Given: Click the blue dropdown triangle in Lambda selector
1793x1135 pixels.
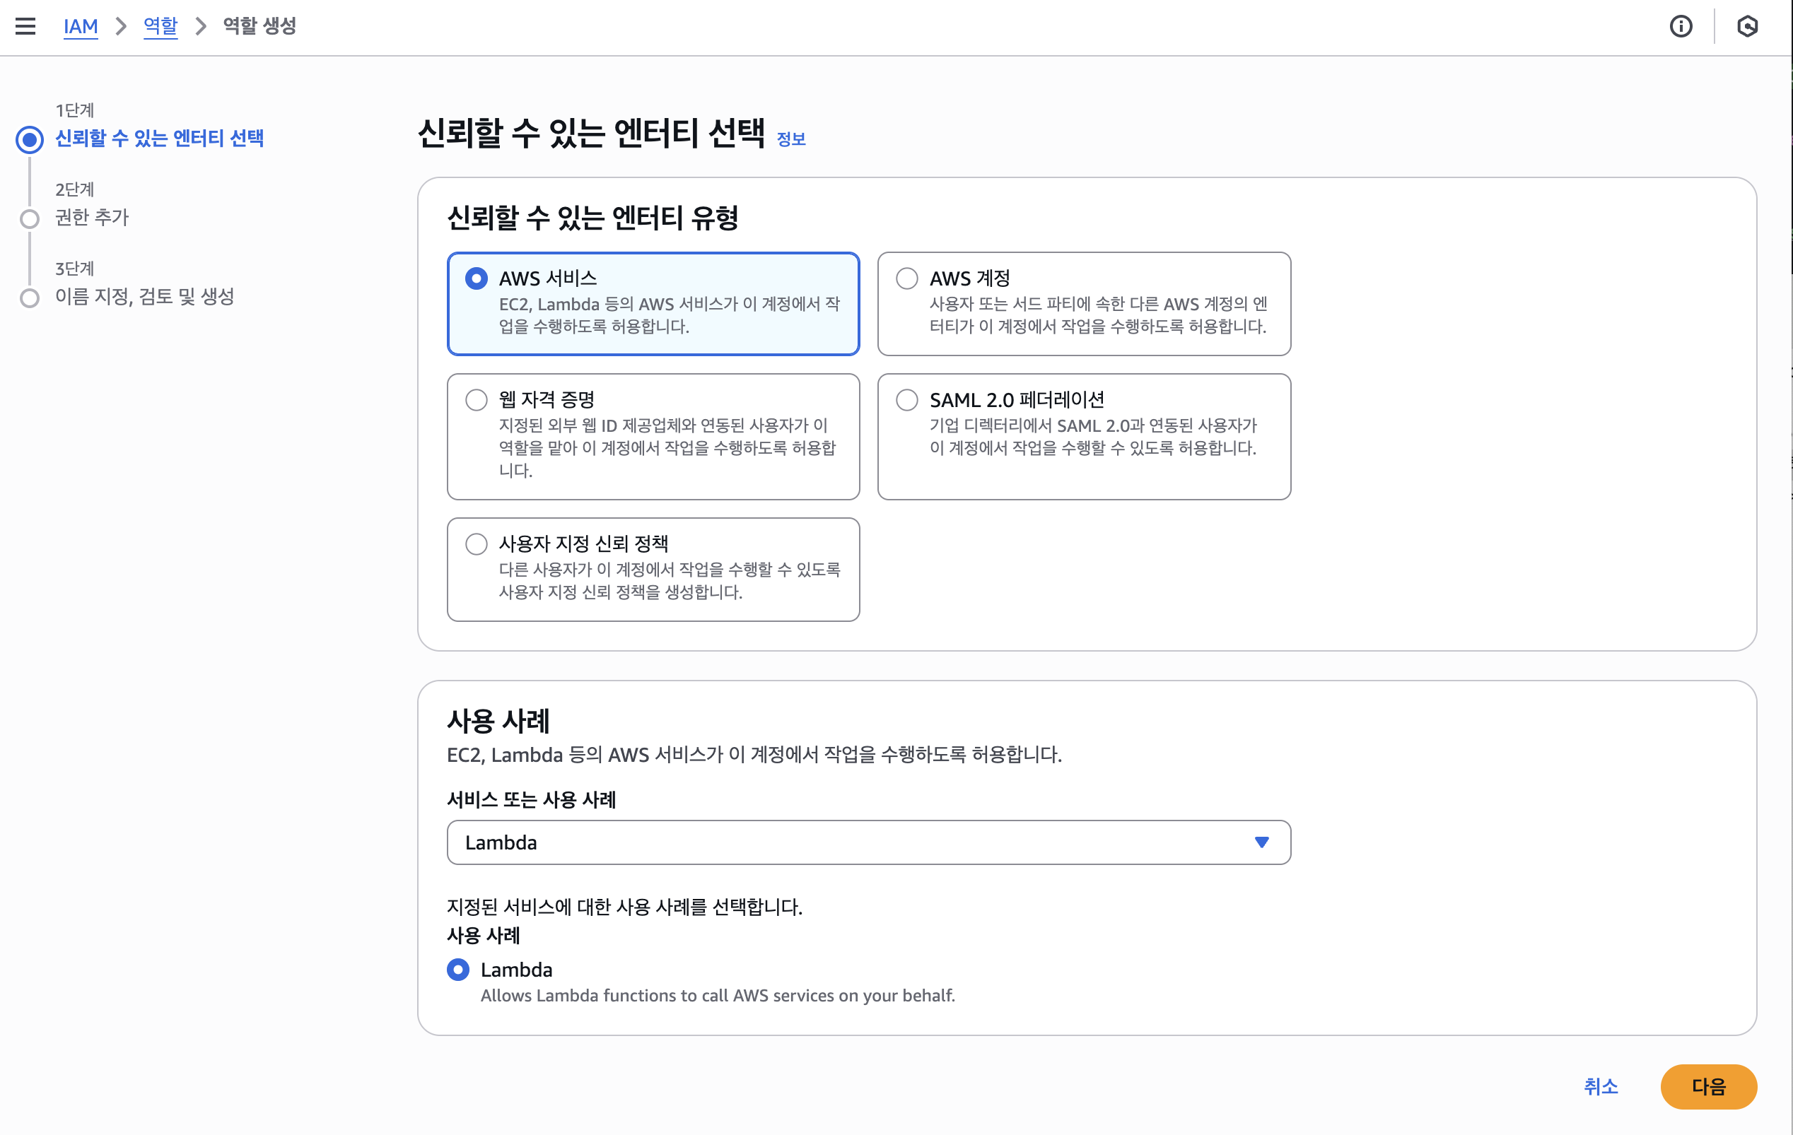Looking at the screenshot, I should tap(1261, 842).
